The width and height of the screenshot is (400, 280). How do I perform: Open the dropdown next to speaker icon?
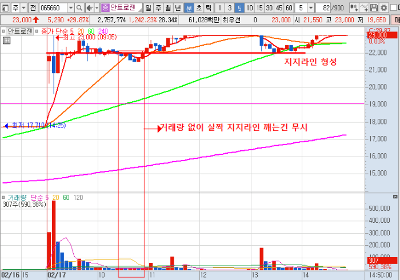point(97,8)
